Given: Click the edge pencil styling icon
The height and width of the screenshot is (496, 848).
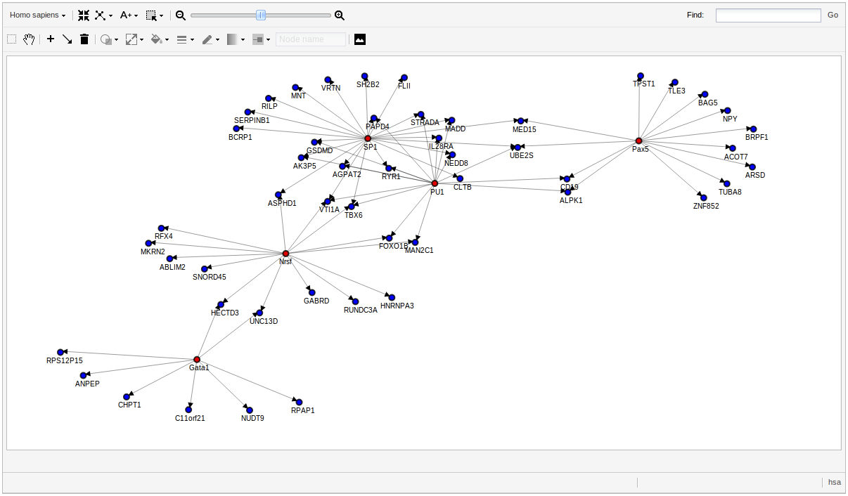Looking at the screenshot, I should 208,39.
